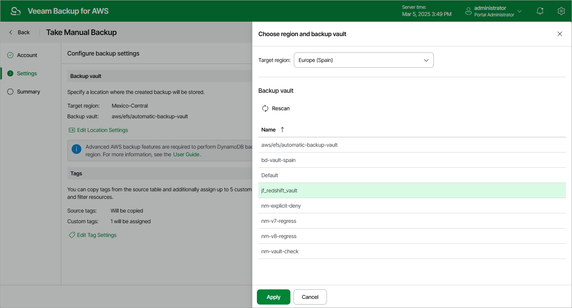Image resolution: width=572 pixels, height=308 pixels.
Task: Click the backup vault value under Target region
Action: pyautogui.click(x=150, y=116)
